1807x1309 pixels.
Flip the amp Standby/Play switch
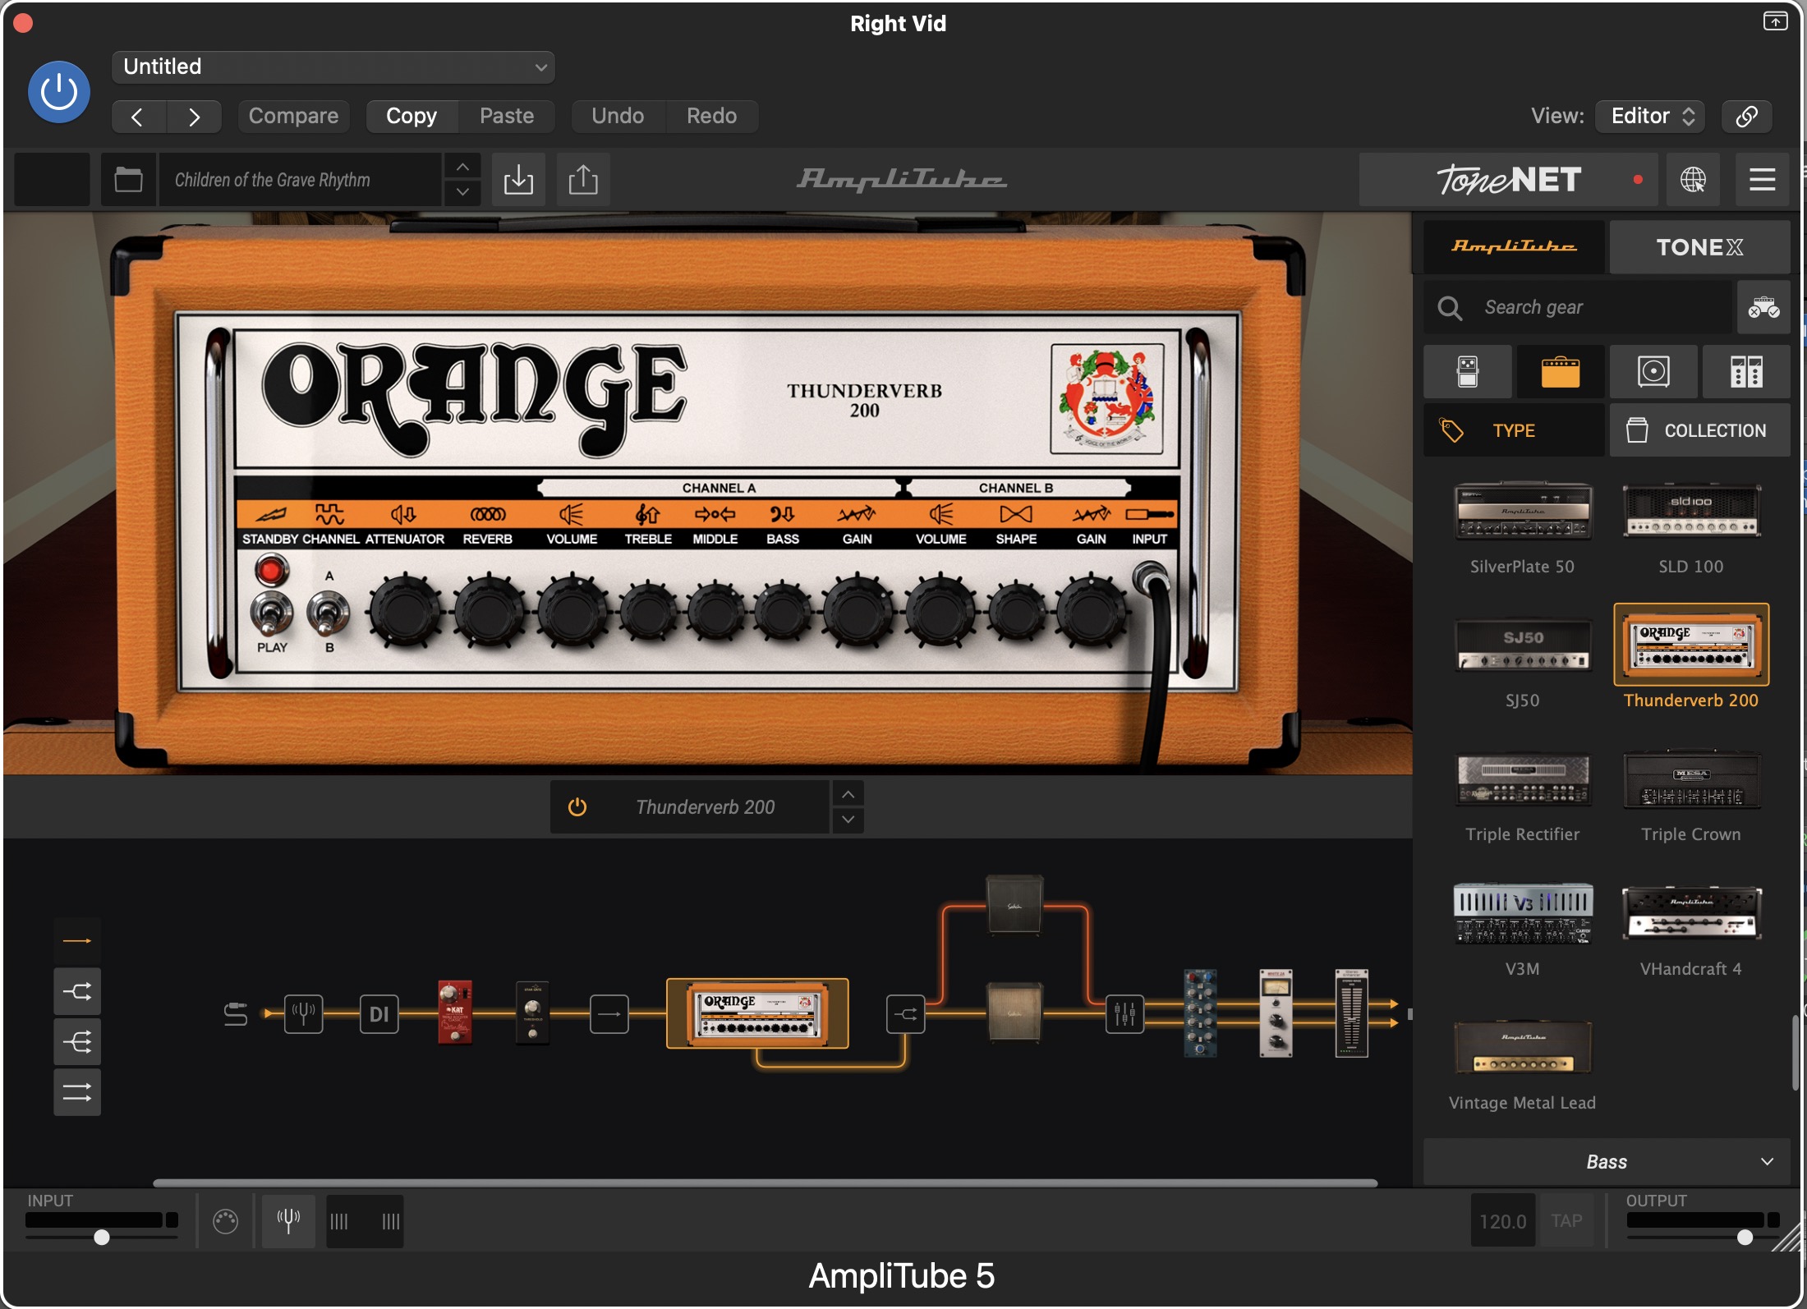[272, 613]
